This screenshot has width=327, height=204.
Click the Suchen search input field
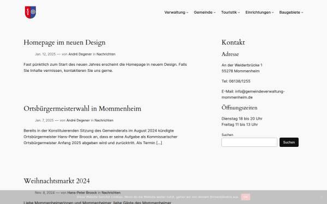pos(249,142)
